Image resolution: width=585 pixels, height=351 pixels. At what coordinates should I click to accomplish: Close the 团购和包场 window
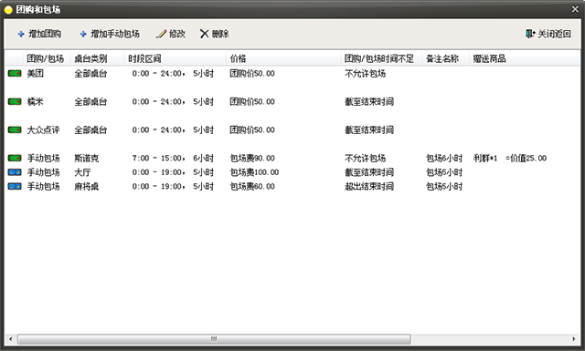(x=575, y=9)
